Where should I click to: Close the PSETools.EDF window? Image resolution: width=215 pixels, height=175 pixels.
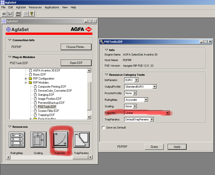(x=210, y=42)
